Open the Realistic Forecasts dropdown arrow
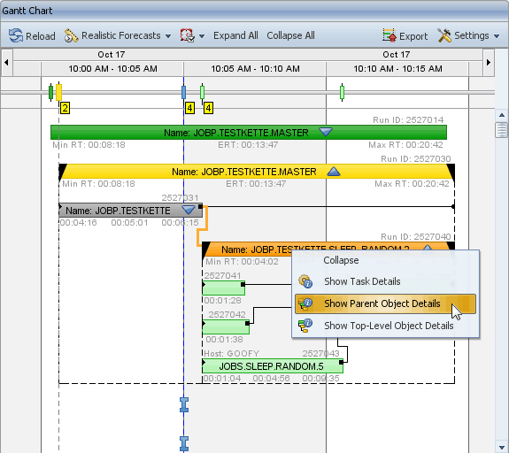The image size is (509, 453). pyautogui.click(x=168, y=36)
